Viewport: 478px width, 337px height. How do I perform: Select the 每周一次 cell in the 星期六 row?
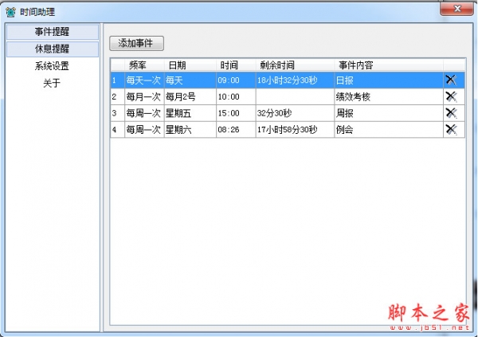point(144,130)
